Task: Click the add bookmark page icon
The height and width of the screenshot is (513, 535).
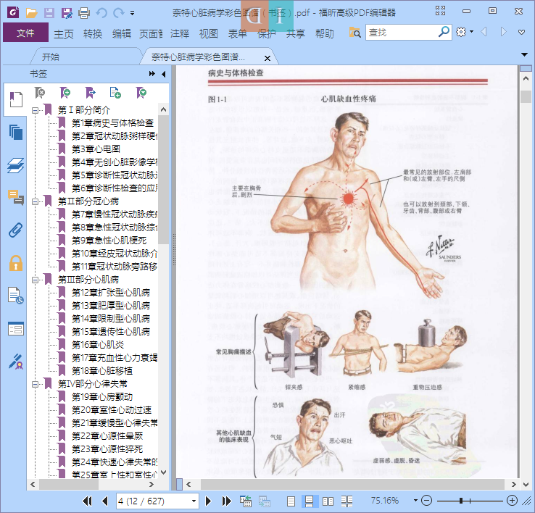Action: [115, 93]
